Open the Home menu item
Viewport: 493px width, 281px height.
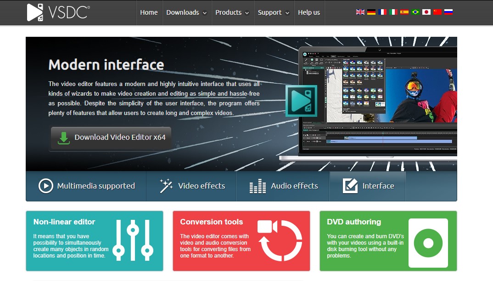point(149,12)
